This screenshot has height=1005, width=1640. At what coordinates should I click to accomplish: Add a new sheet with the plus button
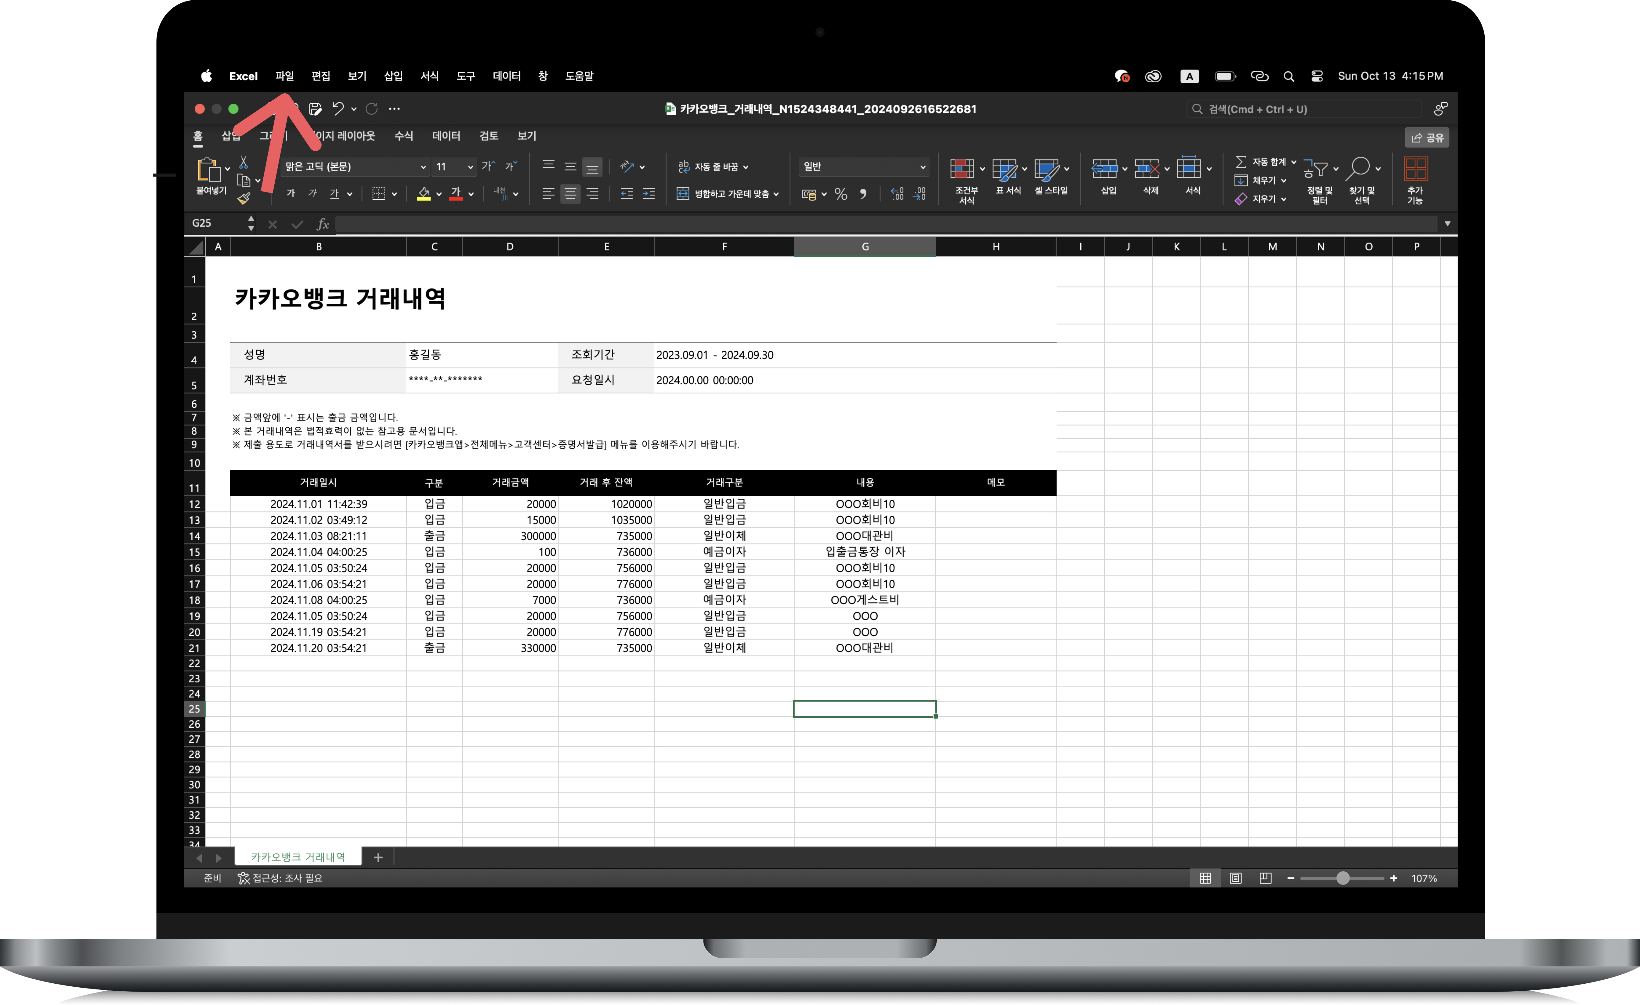pos(378,857)
